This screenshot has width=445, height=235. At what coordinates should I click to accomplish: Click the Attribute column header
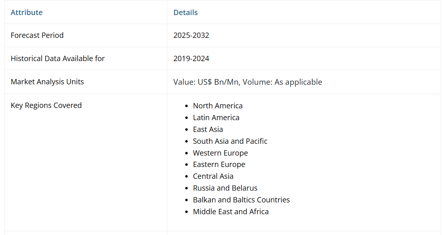[x=26, y=12]
